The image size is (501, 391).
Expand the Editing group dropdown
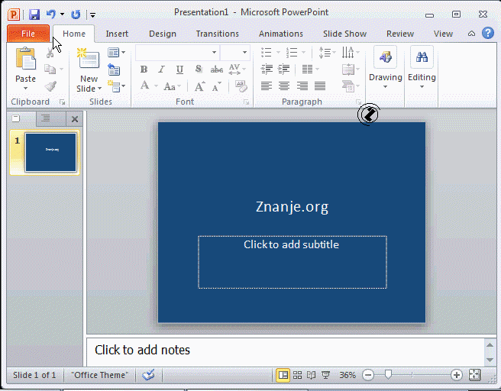click(x=422, y=86)
